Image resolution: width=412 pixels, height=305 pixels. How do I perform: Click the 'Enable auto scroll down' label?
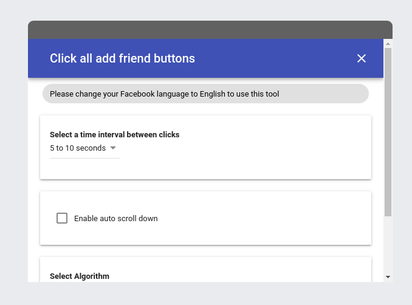(x=115, y=219)
